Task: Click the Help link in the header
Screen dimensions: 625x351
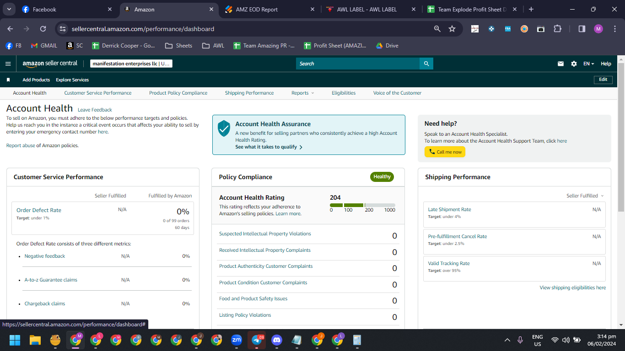Action: 606,64
